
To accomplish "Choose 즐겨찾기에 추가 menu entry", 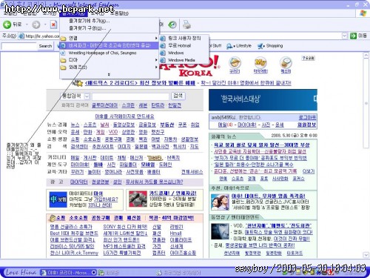I will pyautogui.click(x=90, y=21).
